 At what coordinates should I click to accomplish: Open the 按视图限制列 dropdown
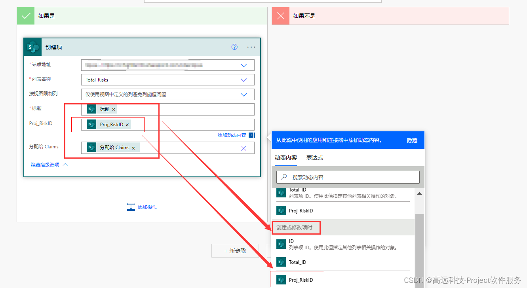coord(244,94)
